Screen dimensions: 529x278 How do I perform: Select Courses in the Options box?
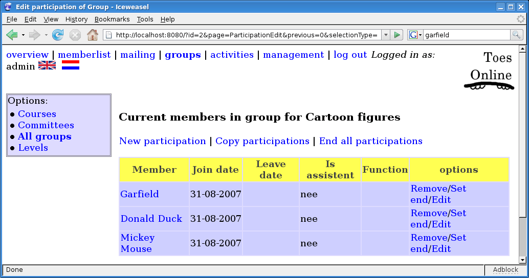click(x=37, y=114)
